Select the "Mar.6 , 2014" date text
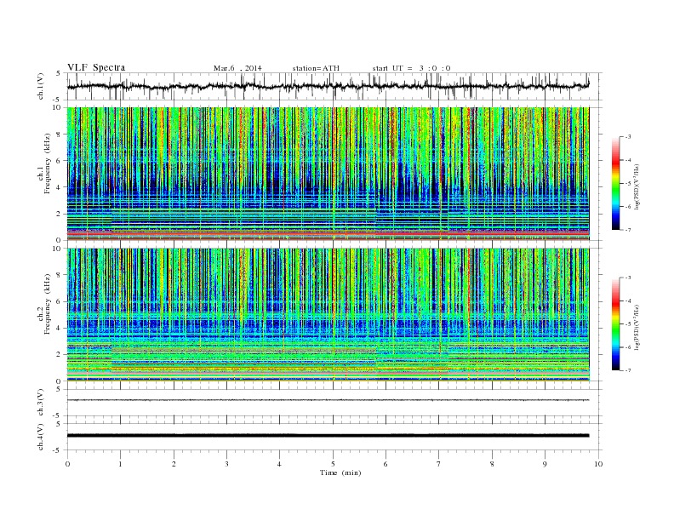The width and height of the screenshot is (674, 521). click(x=237, y=68)
